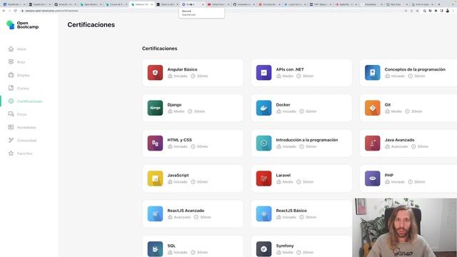This screenshot has width=457, height=257.
Task: Reload the page with the refresh icon
Action: coord(16,11)
